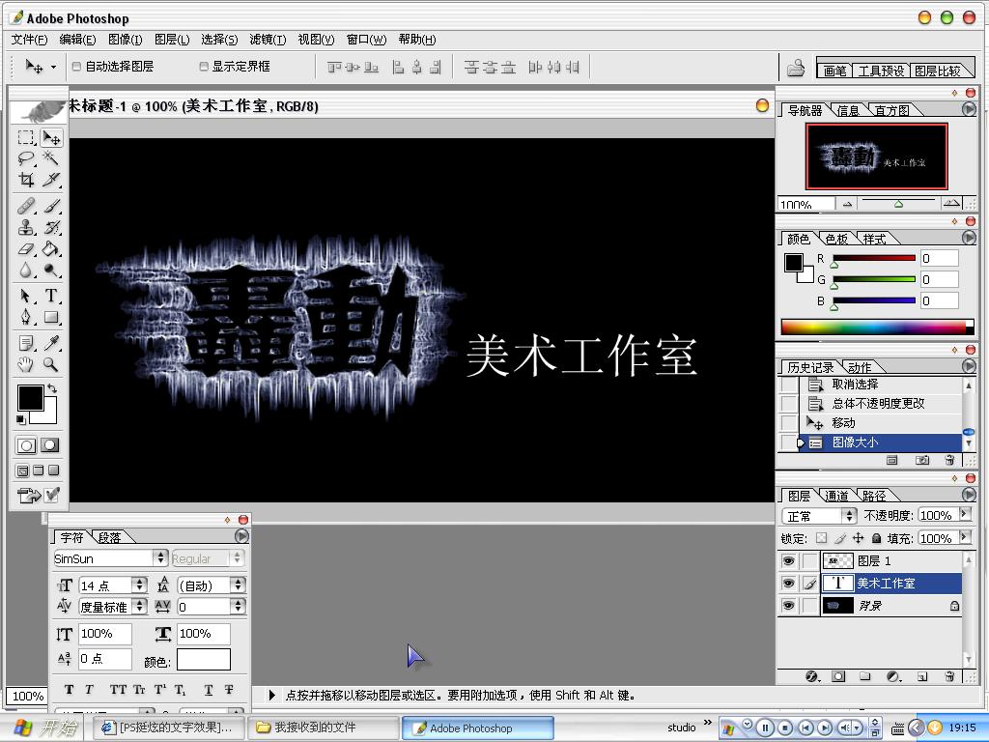This screenshot has height=742, width=989.
Task: Click the 工具预设 palette well button
Action: 881,71
